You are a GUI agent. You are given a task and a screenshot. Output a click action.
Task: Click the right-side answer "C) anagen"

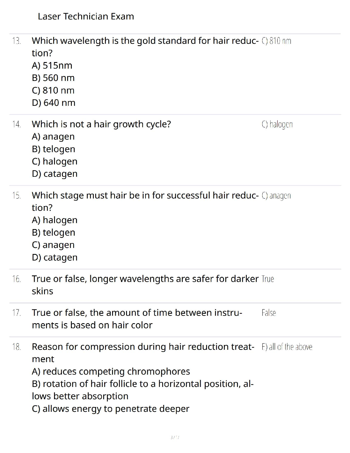276,196
